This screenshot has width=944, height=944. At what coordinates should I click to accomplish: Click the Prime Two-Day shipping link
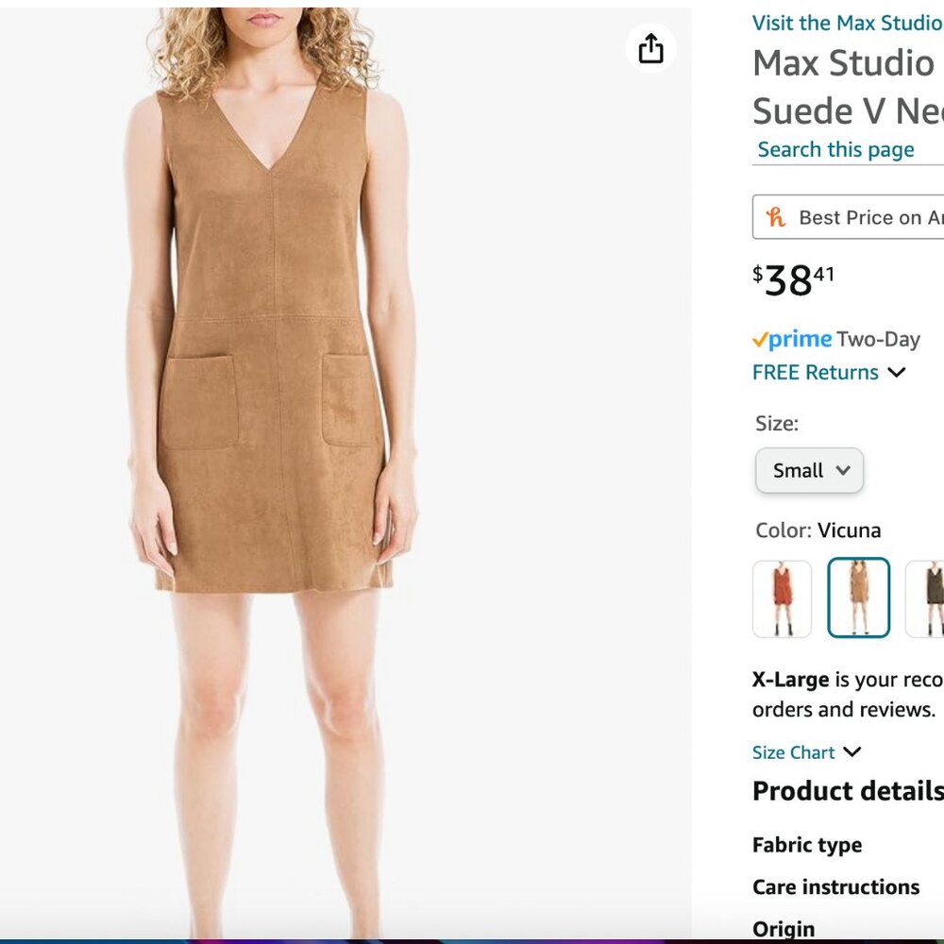(x=835, y=339)
